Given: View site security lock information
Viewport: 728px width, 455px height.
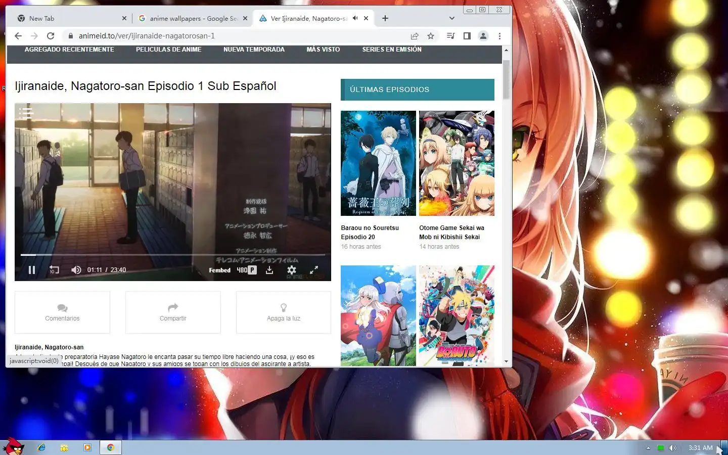Looking at the screenshot, I should 70,36.
